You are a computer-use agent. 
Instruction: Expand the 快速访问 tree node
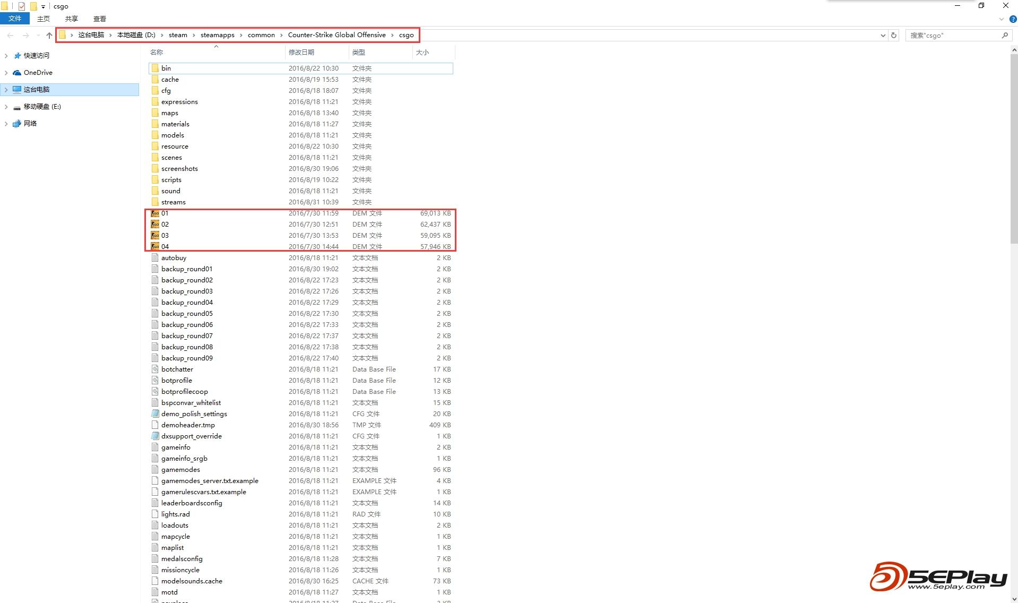click(6, 56)
